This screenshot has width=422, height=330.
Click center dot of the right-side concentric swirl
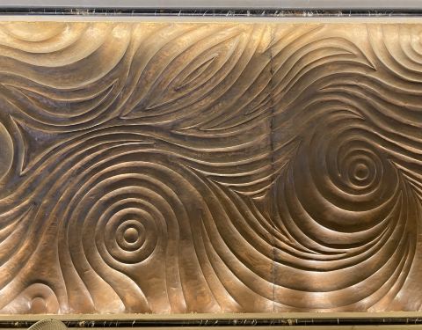click(360, 170)
